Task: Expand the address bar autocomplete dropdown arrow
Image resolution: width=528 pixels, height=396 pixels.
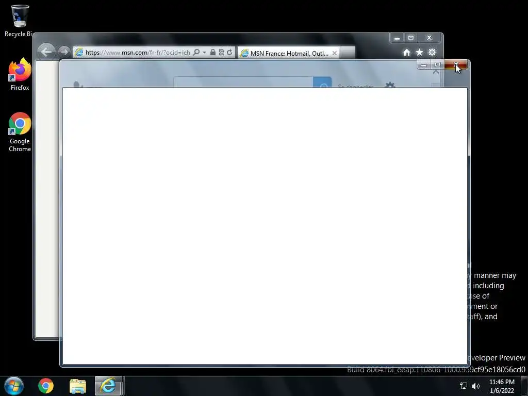Action: [x=204, y=53]
